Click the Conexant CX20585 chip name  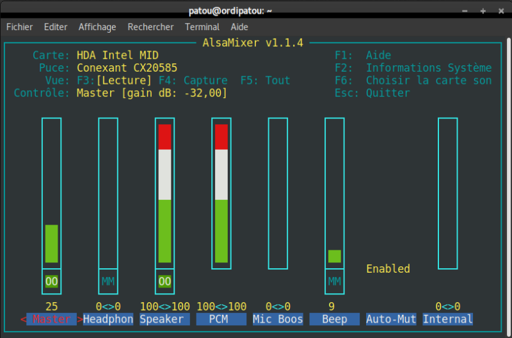point(127,68)
